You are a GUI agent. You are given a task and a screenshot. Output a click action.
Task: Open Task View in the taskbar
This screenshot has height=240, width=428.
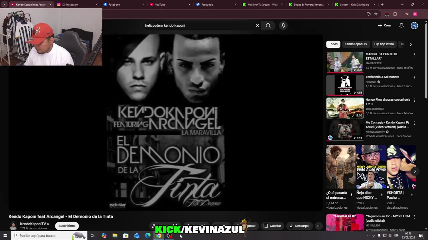click(93, 236)
